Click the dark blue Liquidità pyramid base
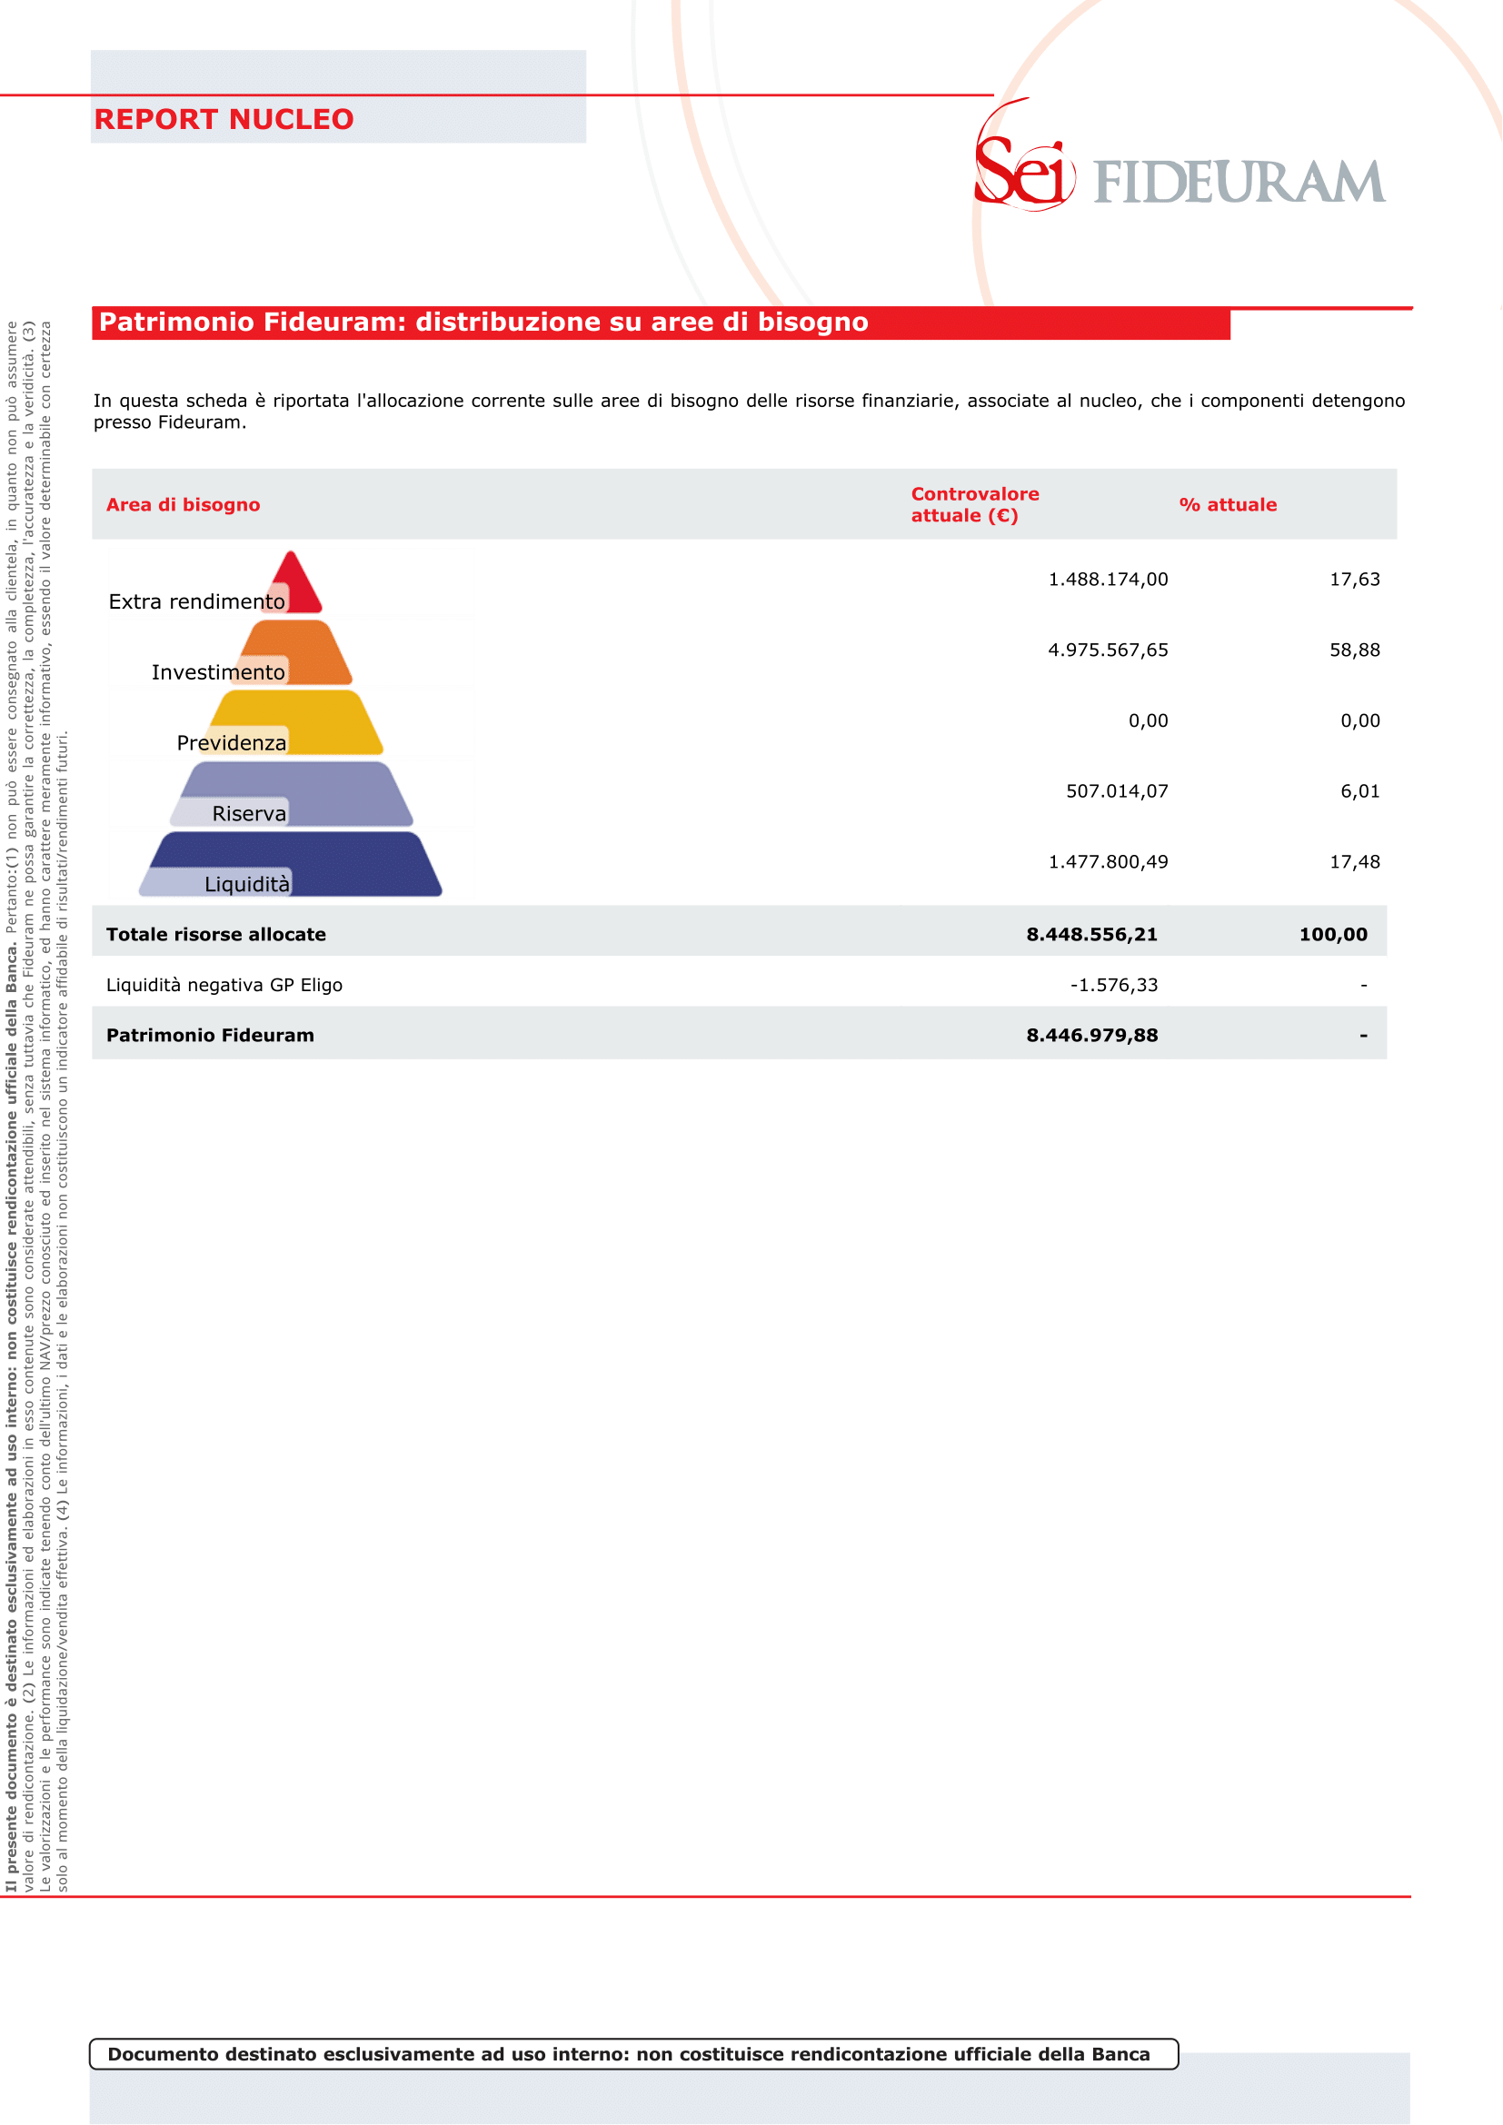This screenshot has height=2125, width=1503. click(x=291, y=863)
